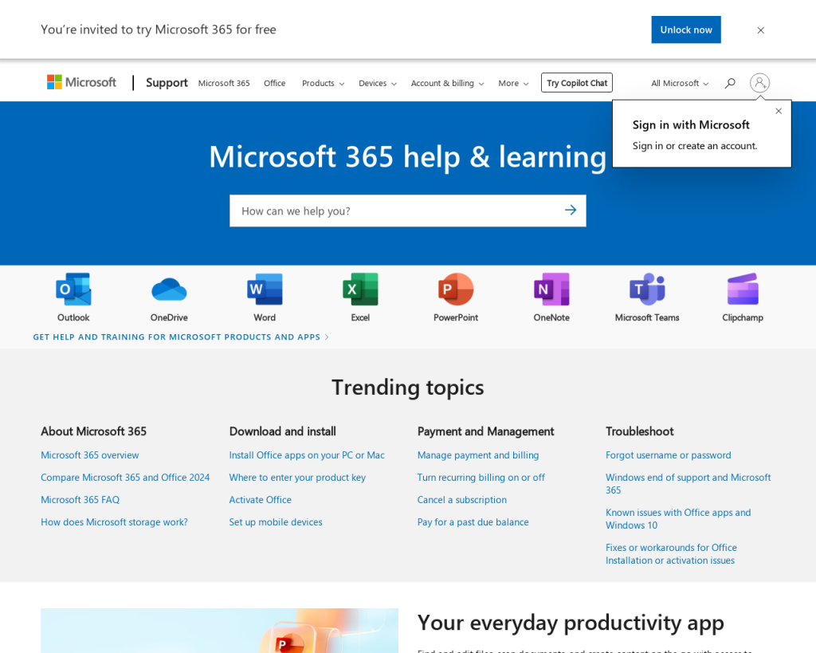Viewport: 816px width, 653px height.
Task: Click 'Sign in or create an account.' text
Action: [x=695, y=146]
